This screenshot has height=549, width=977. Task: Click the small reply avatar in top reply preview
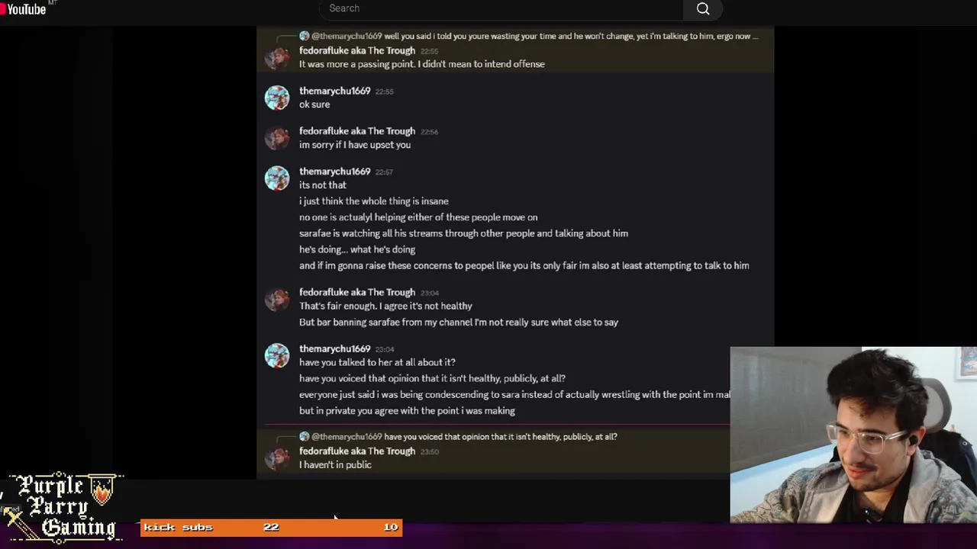coord(305,36)
